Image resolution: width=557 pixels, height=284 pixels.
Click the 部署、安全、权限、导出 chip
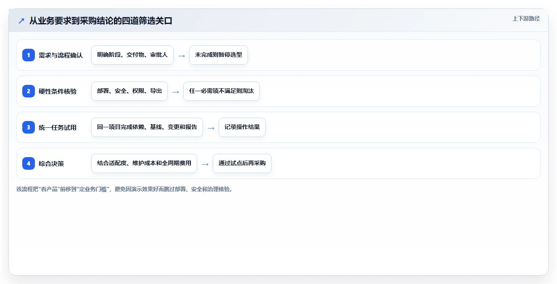pos(129,91)
